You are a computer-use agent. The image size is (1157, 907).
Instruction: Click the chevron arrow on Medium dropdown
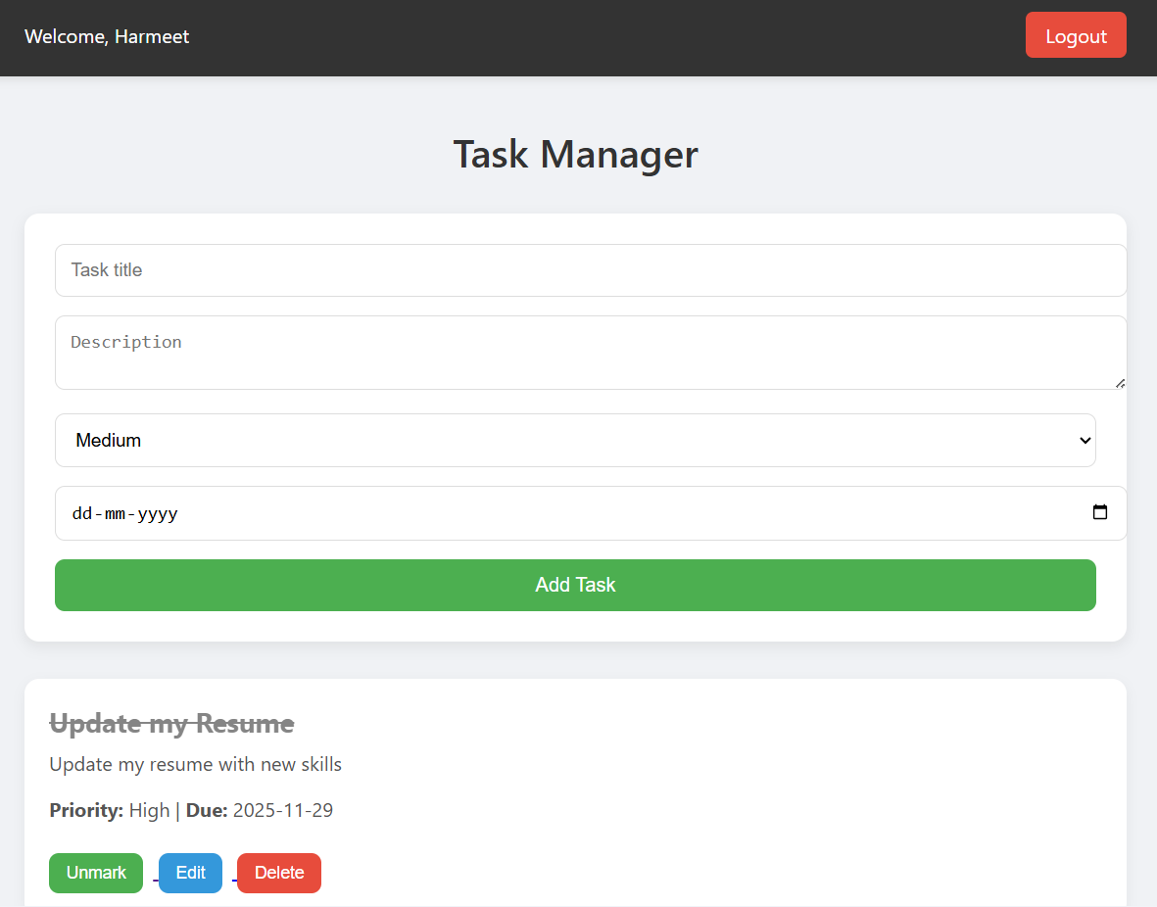pyautogui.click(x=1085, y=441)
